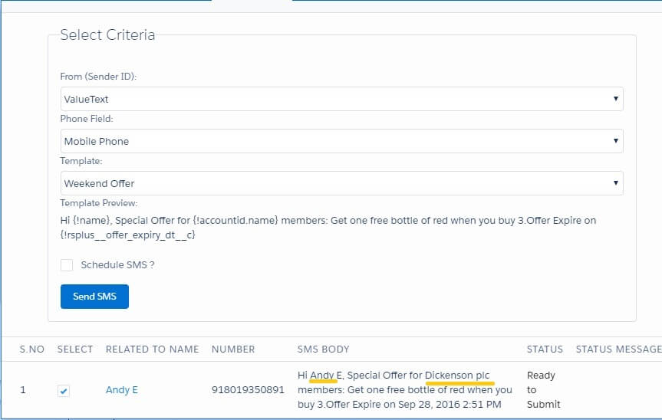Click the RELATED TO NAME column header

tap(152, 349)
